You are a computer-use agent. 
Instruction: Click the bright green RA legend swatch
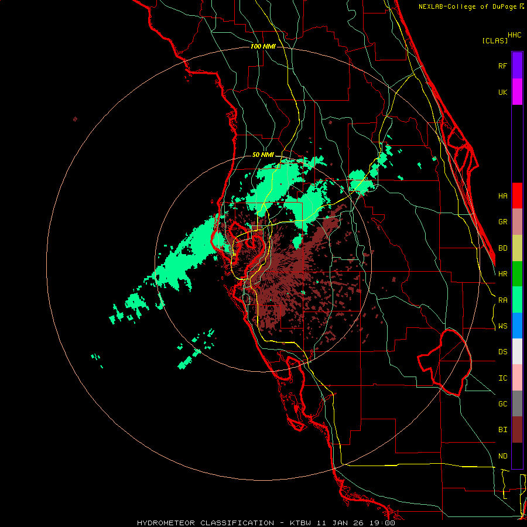517,300
